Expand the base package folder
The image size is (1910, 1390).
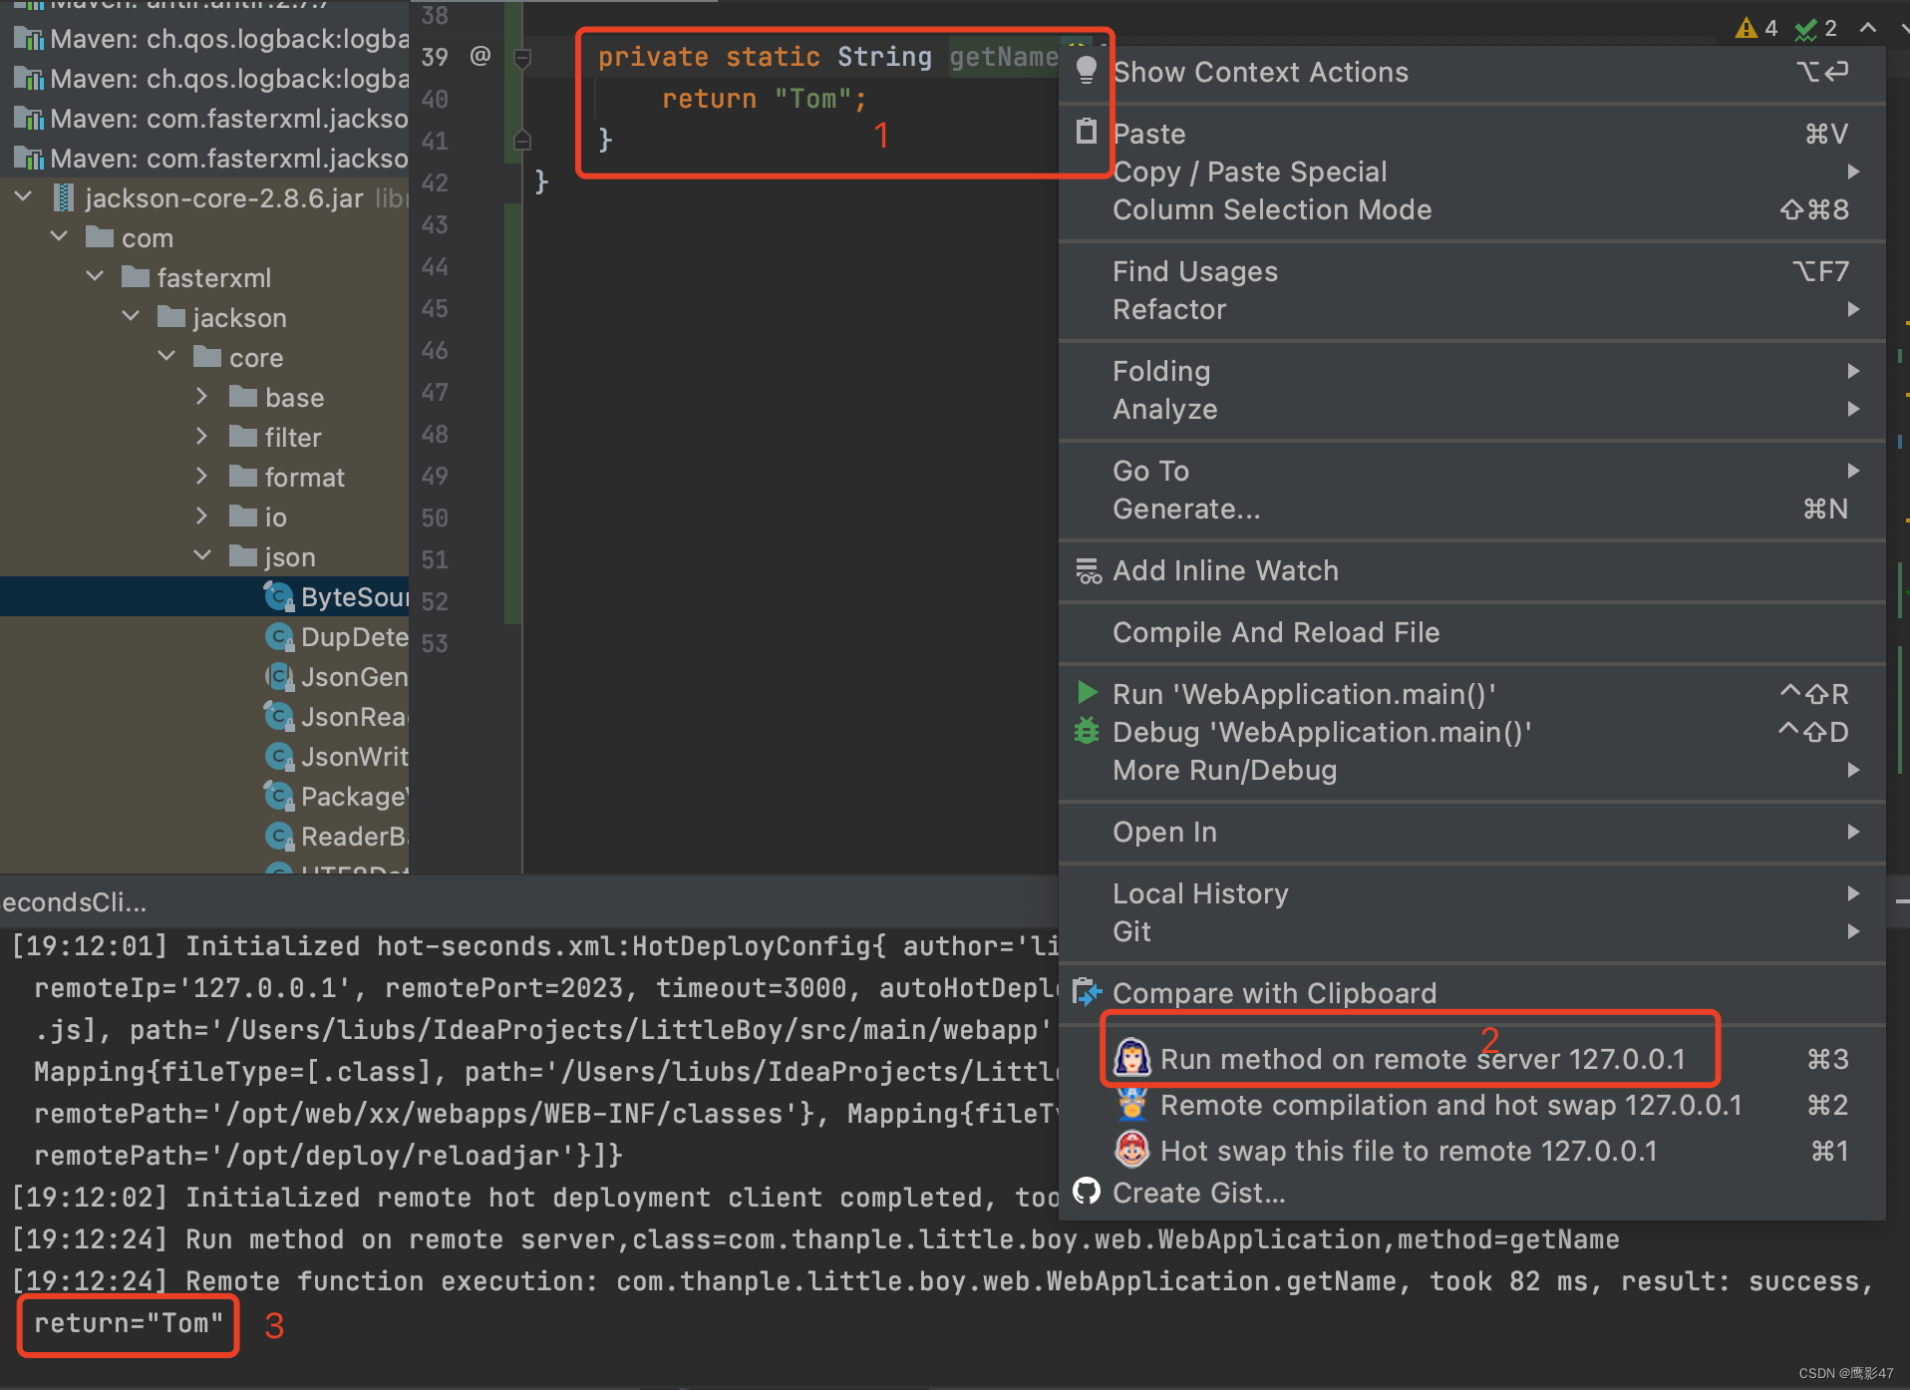point(202,396)
